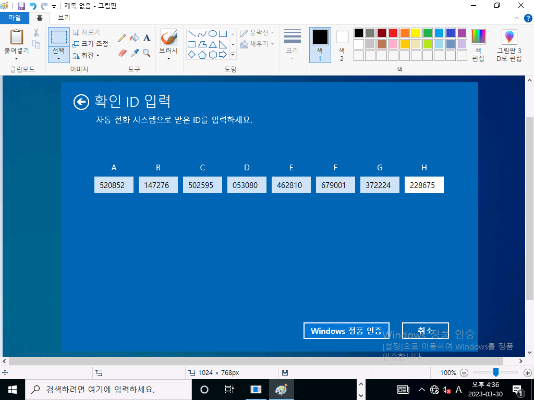Choose the Pentagon shape
Screen dimensions: 534x400
click(202, 55)
